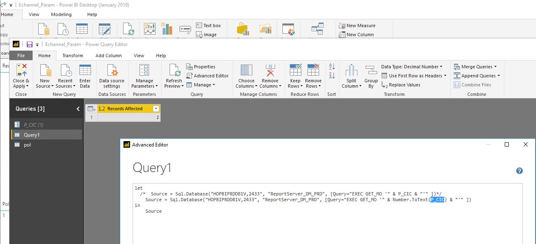536x244 pixels.
Task: Click highlighted P_CIC text in code
Action: (438, 200)
